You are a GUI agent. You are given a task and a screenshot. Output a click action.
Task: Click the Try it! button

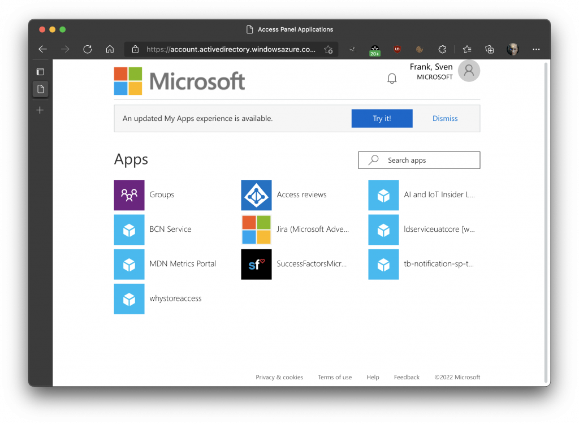(x=382, y=119)
